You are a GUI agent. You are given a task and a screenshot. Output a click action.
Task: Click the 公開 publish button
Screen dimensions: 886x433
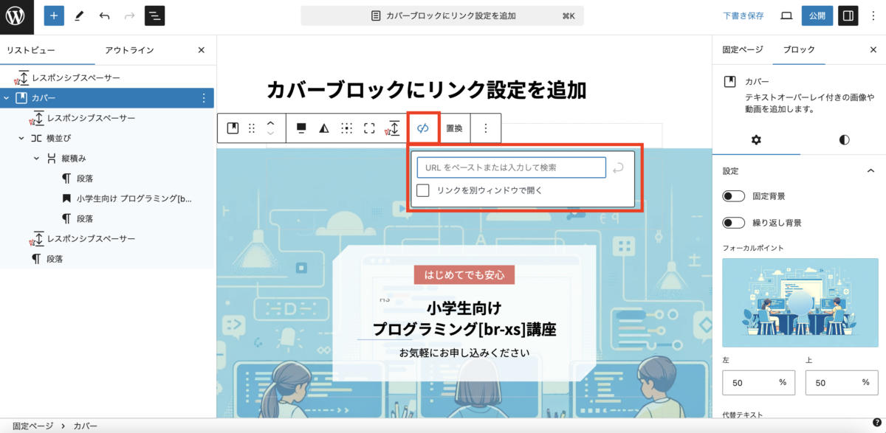[817, 15]
